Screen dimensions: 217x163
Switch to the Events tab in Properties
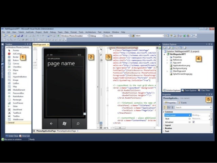point(183,102)
